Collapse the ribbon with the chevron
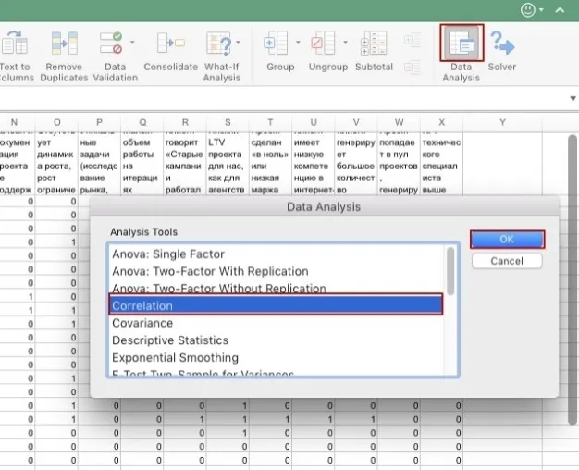 pos(560,10)
